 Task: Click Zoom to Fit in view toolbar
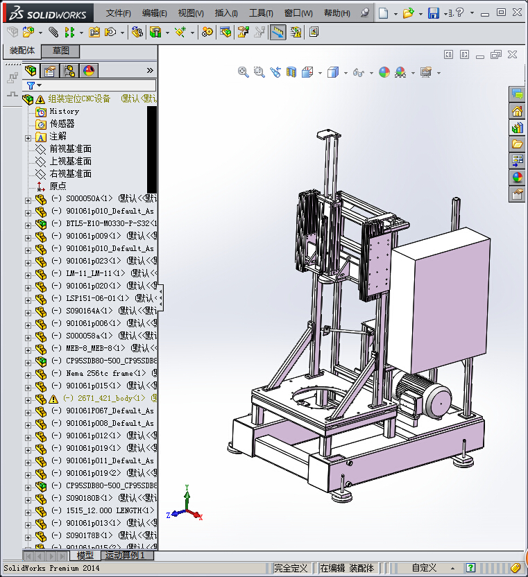tap(243, 72)
